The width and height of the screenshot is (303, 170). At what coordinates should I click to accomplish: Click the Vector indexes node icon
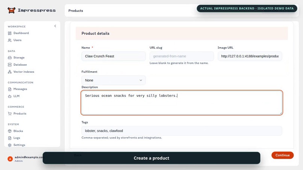(10, 72)
